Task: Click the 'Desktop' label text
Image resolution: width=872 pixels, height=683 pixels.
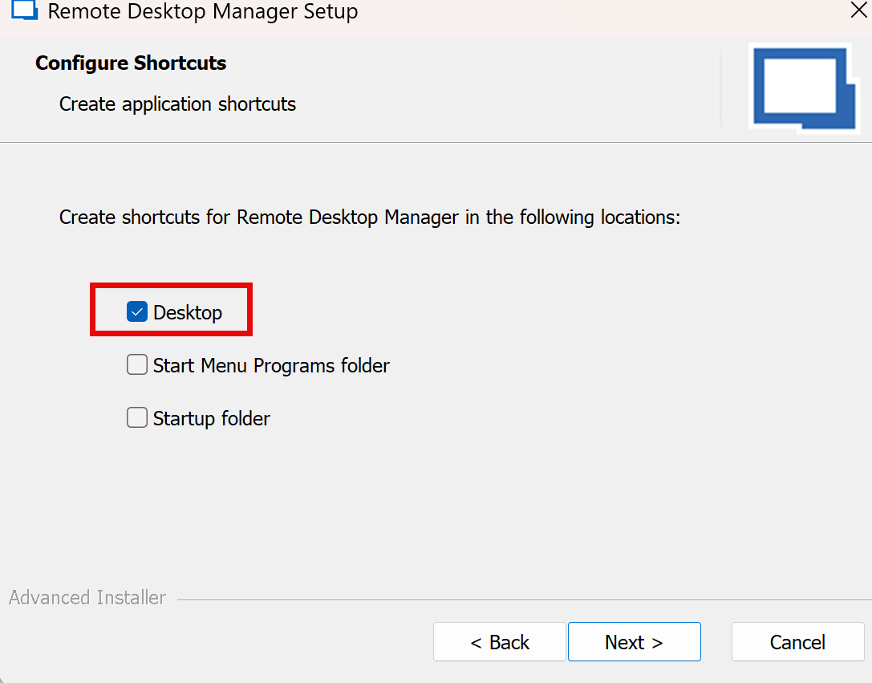Action: 188,312
